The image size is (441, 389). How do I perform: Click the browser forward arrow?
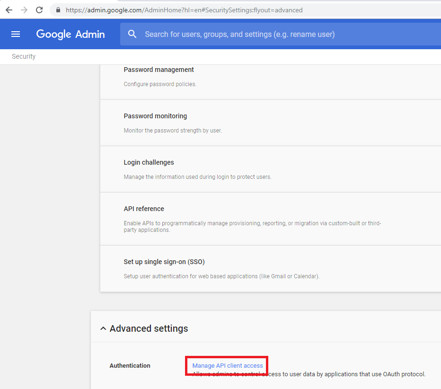(24, 10)
